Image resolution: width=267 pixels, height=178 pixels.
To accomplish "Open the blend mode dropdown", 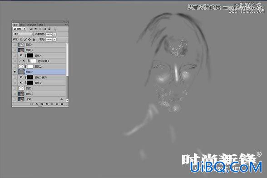I will coord(23,34).
